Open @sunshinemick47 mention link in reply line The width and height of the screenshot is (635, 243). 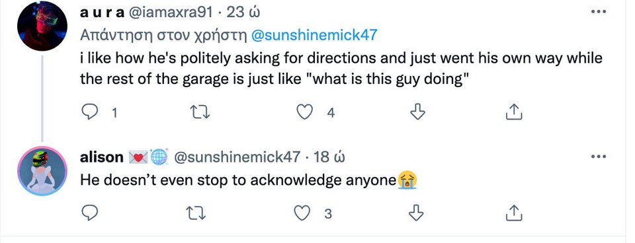[x=314, y=35]
